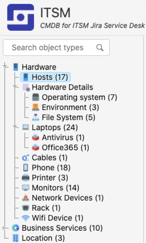
Task: Click the Printer icon
Action: click(26, 178)
